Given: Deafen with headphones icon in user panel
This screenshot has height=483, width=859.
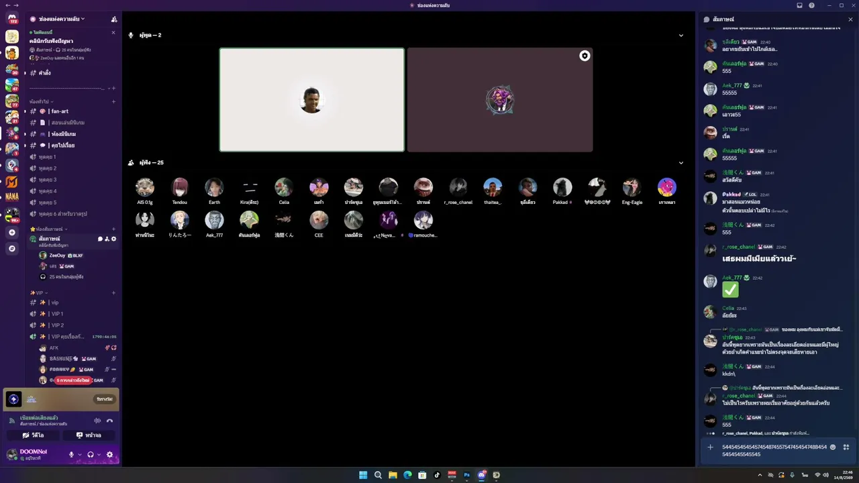Looking at the screenshot, I should click(91, 454).
